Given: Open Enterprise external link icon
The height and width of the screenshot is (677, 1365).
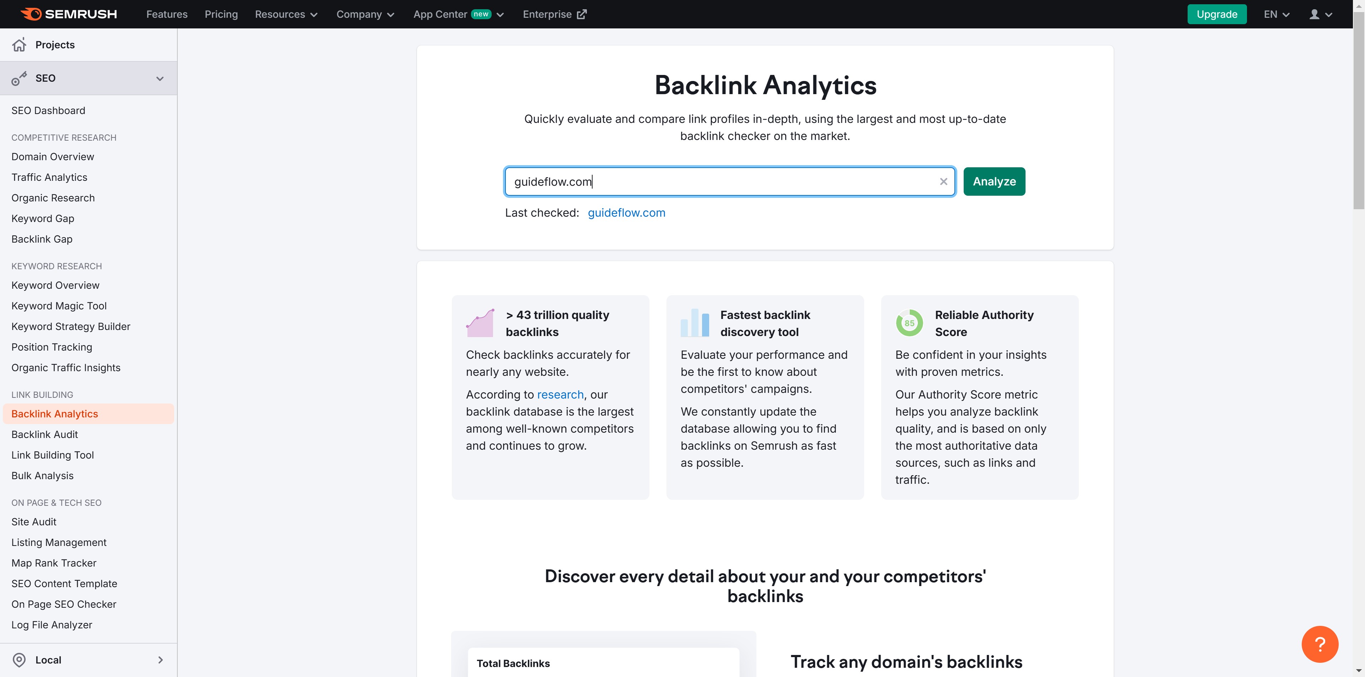Looking at the screenshot, I should coord(582,14).
